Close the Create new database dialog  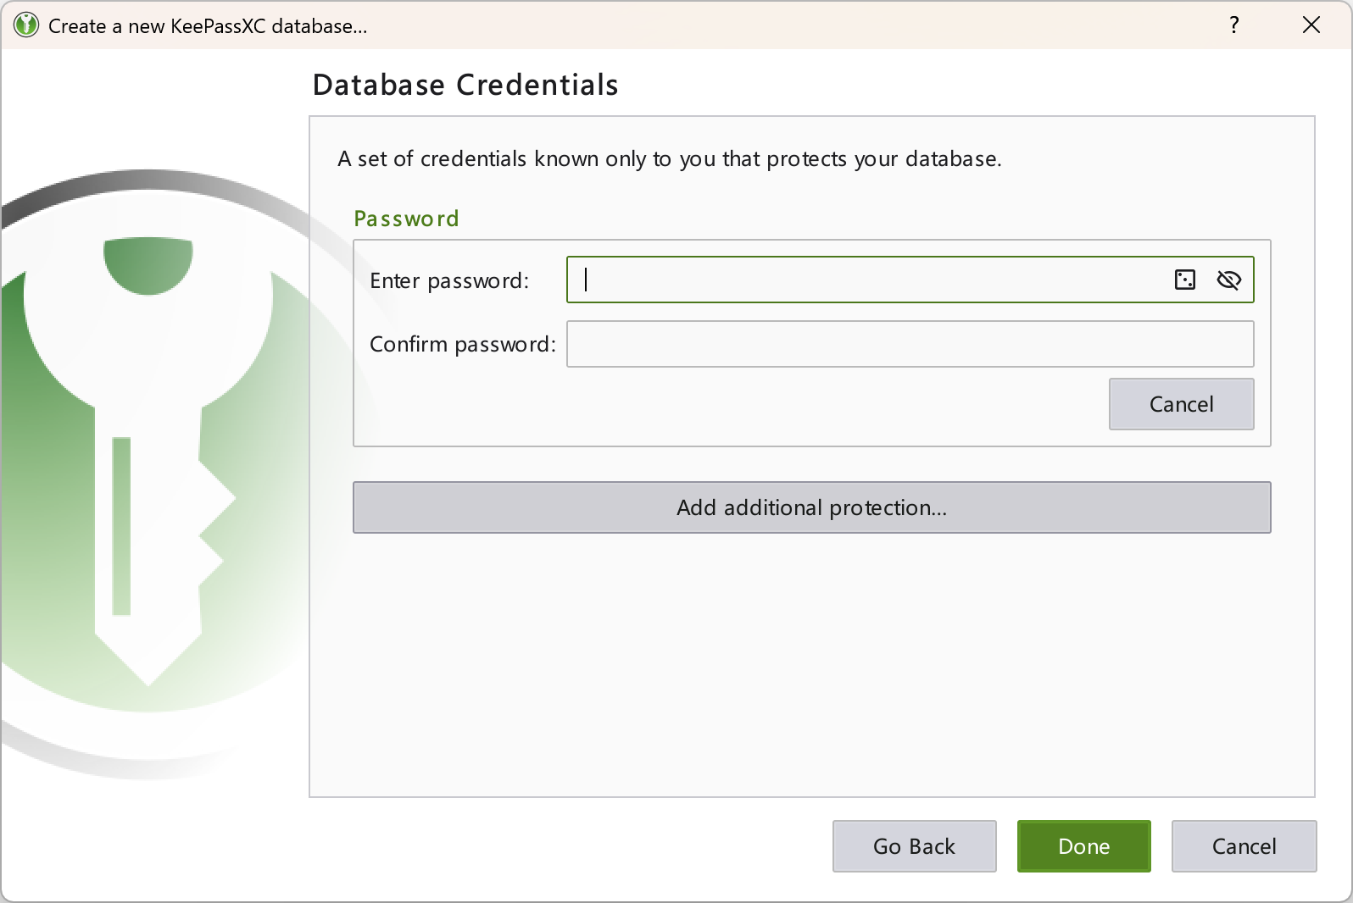pyautogui.click(x=1311, y=25)
